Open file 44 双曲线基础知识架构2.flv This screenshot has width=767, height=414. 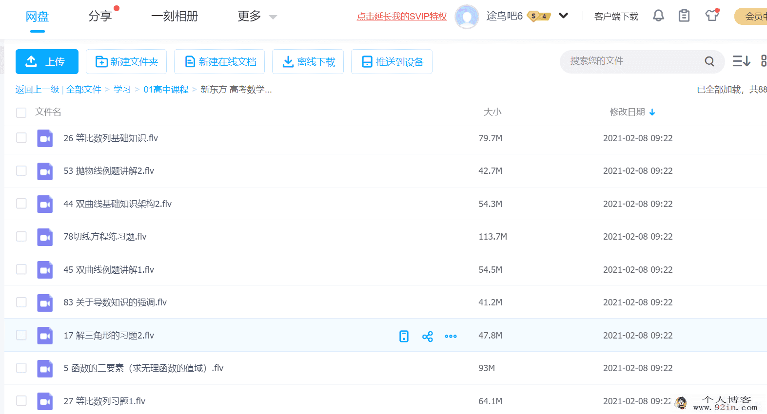coord(118,204)
